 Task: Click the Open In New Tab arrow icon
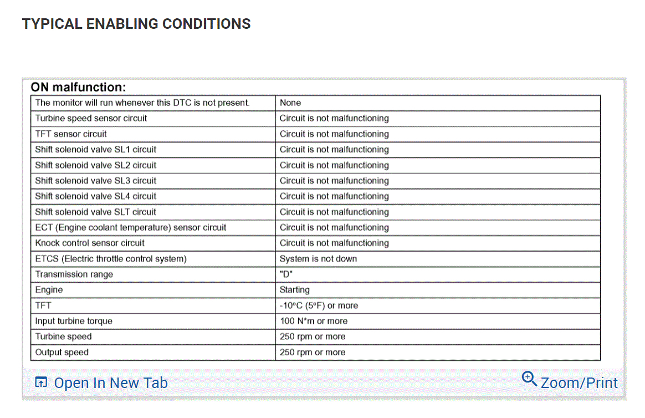click(41, 383)
